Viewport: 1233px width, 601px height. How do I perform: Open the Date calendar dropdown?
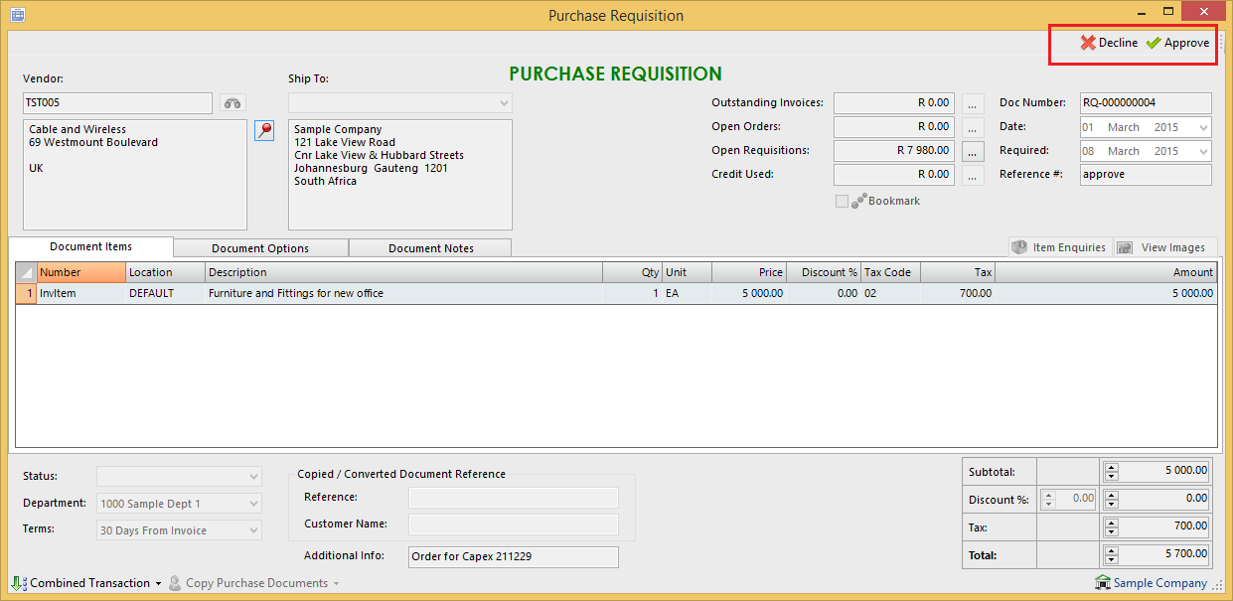(x=1203, y=127)
